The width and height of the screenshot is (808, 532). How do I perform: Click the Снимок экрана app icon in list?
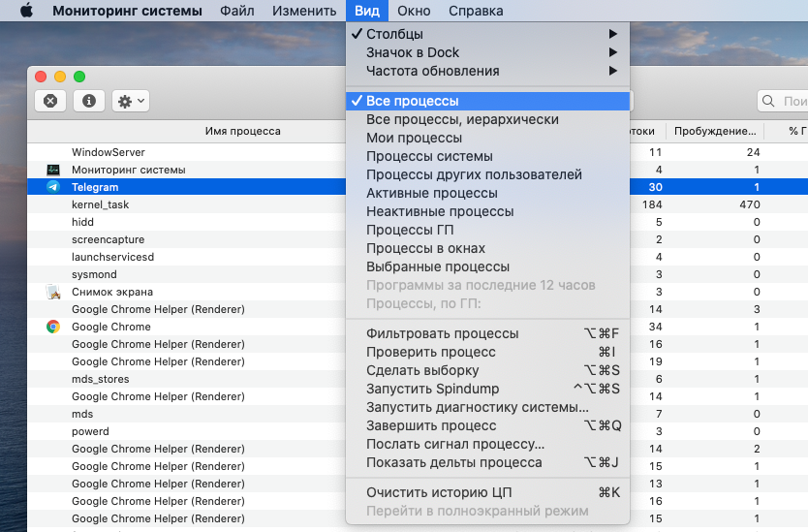pos(53,292)
